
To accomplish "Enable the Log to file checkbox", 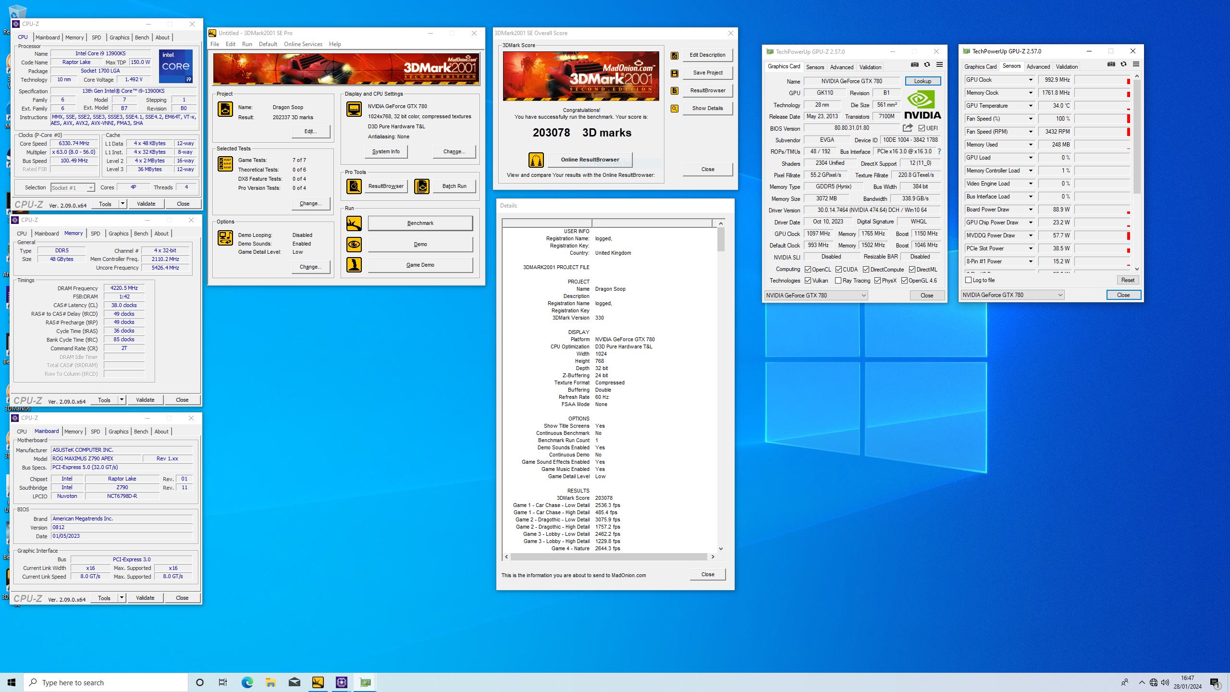I will point(969,280).
